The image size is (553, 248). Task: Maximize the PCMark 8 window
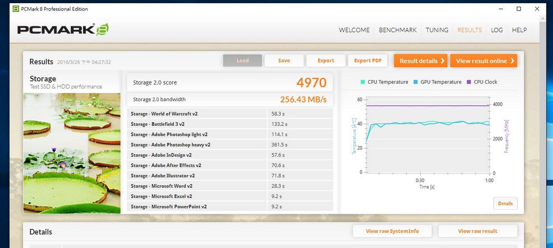pos(519,9)
